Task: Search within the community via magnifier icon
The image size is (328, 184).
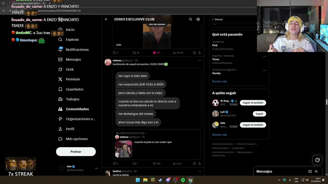Action: coord(190,19)
